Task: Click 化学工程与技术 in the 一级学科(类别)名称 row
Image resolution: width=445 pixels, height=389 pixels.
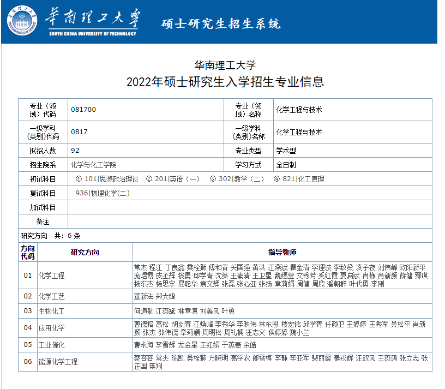Action: pos(299,132)
